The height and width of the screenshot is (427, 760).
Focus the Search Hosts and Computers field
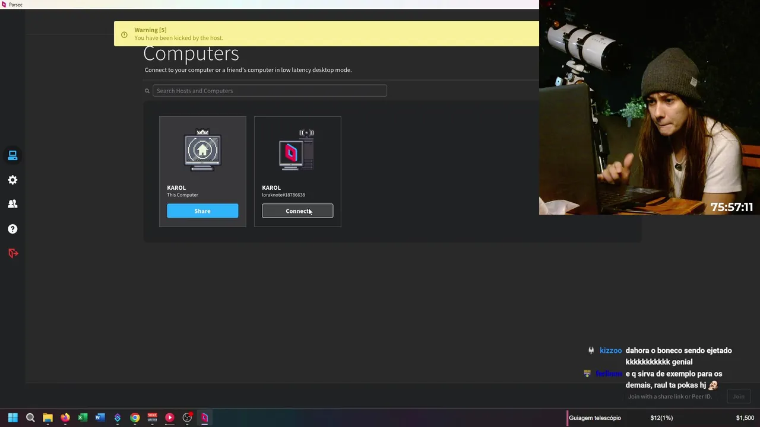270,91
